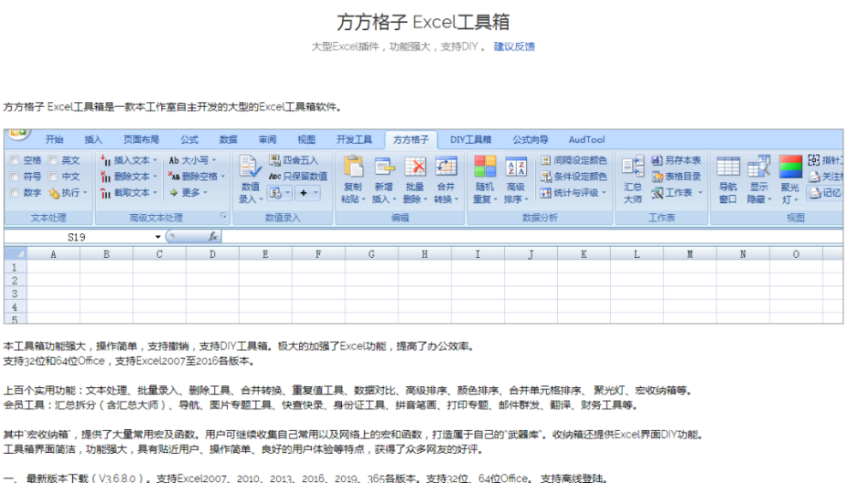Click the Office button
Viewport: 857px width, 483px height.
click(x=17, y=134)
